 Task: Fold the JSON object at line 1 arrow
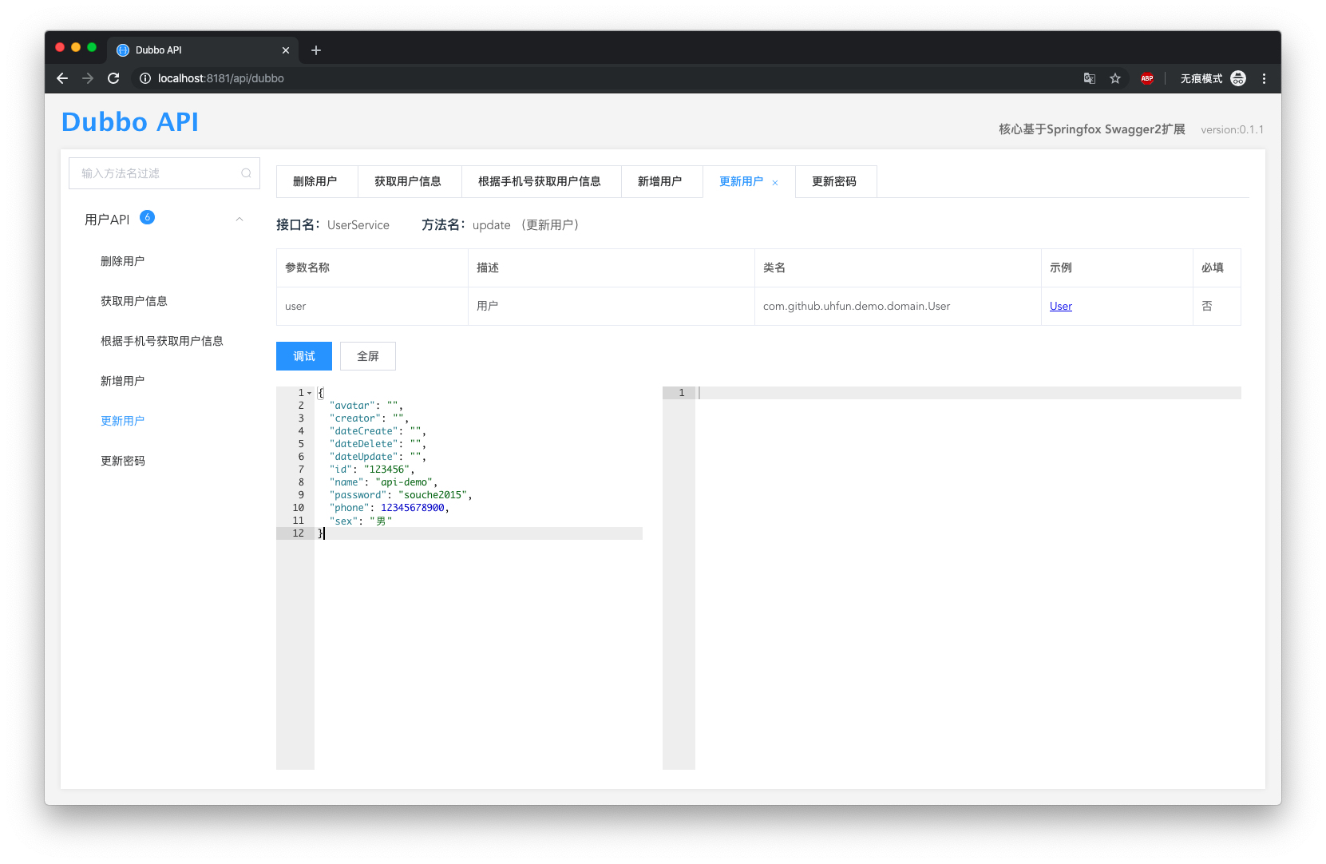pos(310,393)
